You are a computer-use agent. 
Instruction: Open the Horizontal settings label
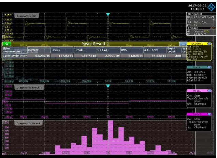pyautogui.click(x=195, y=14)
